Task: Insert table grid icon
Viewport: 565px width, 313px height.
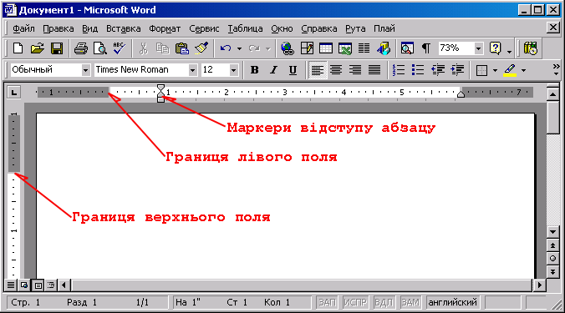Action: (x=326, y=48)
